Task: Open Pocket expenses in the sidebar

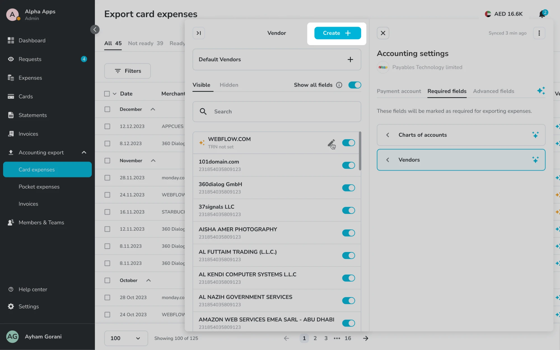Action: (x=39, y=187)
